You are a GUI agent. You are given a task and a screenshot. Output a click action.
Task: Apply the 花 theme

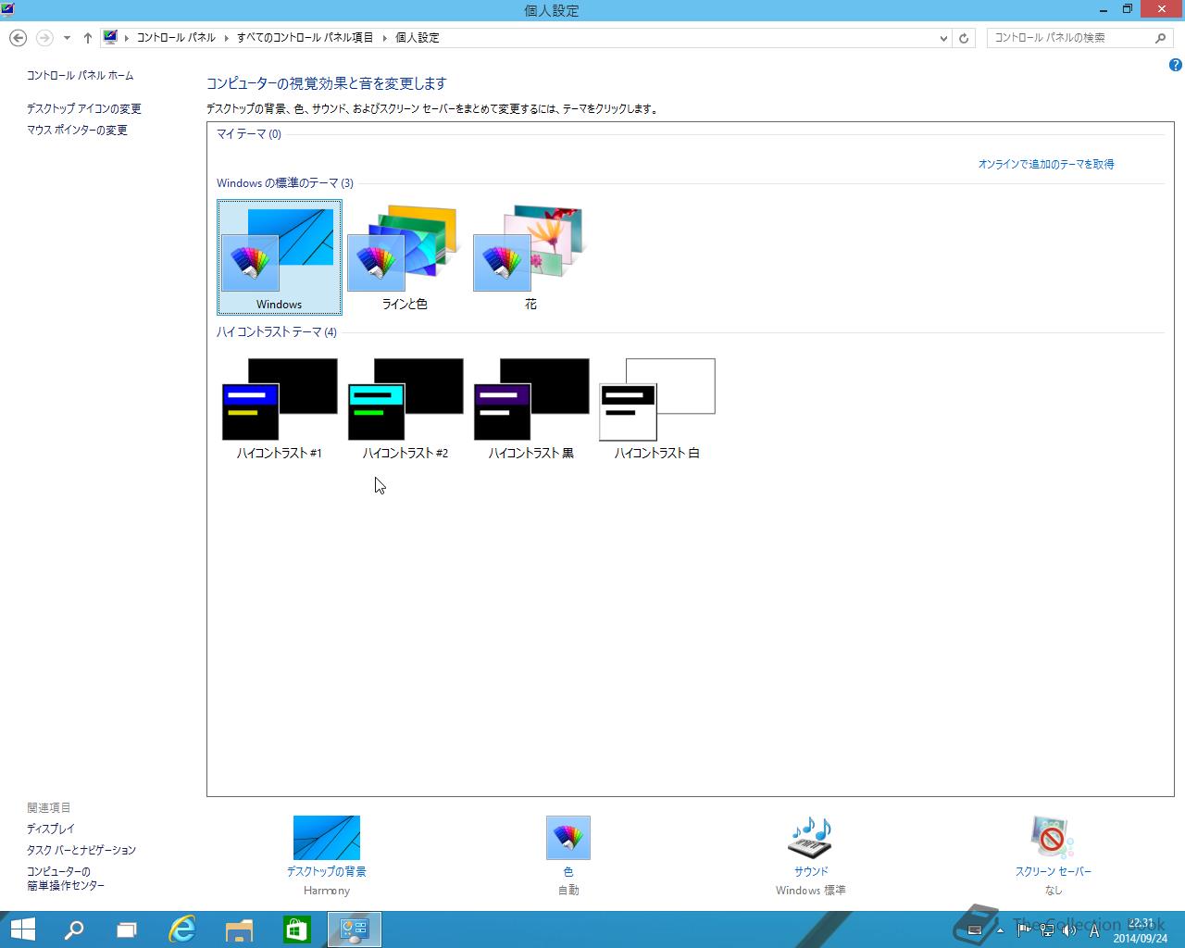tap(530, 257)
